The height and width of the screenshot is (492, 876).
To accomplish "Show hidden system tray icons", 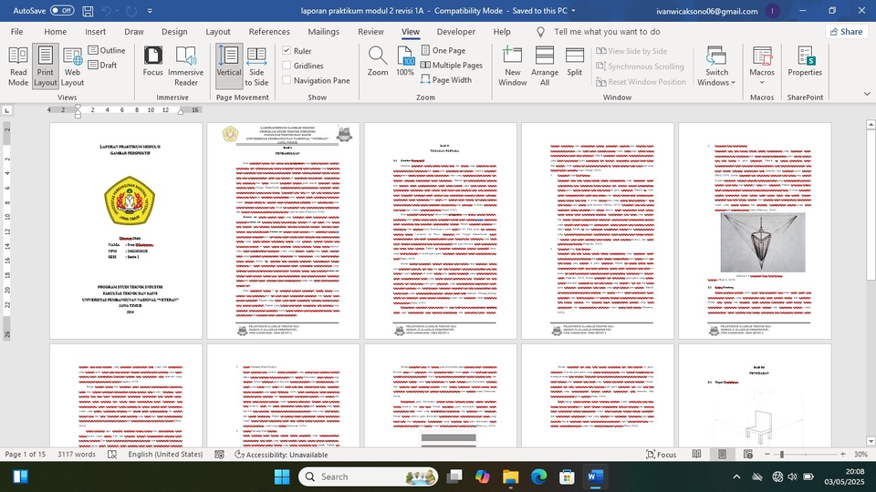I will pos(736,477).
